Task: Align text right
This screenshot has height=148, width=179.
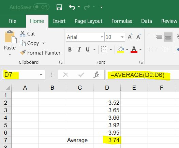Action: point(168,49)
